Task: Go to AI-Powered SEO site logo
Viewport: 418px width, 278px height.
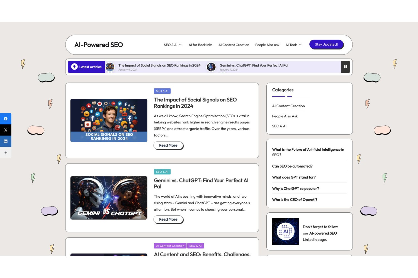Action: coord(99,45)
